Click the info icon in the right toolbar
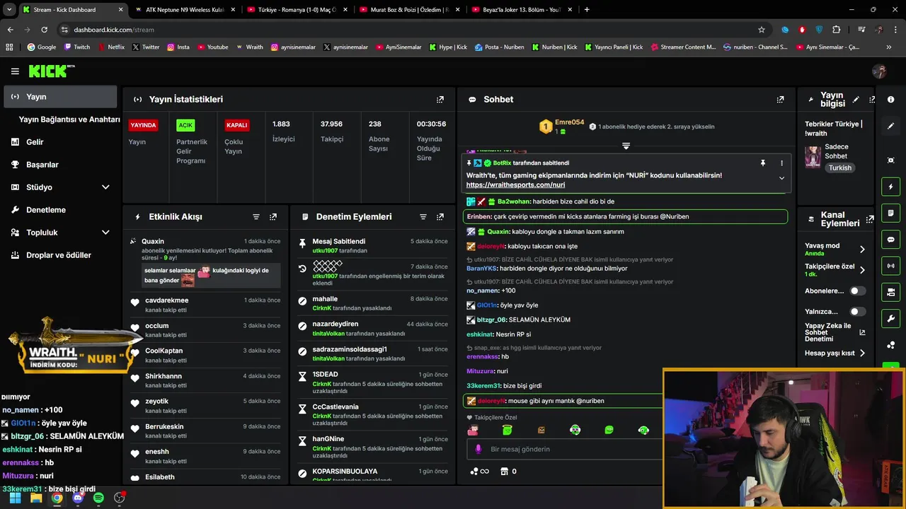Screen dimensions: 906x509 coord(891,100)
